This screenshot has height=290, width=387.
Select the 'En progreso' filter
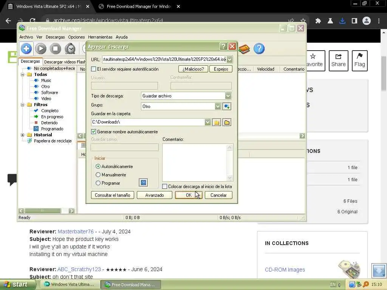pos(52,117)
